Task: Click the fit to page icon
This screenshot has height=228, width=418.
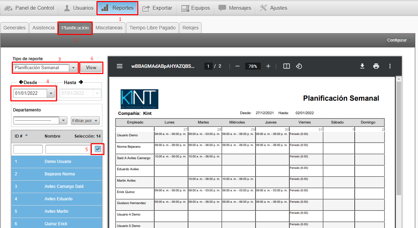Action: click(286, 66)
